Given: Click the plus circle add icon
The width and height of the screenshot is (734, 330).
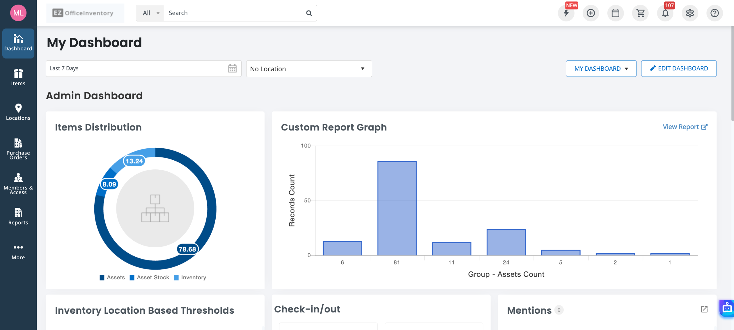Looking at the screenshot, I should click(x=591, y=13).
